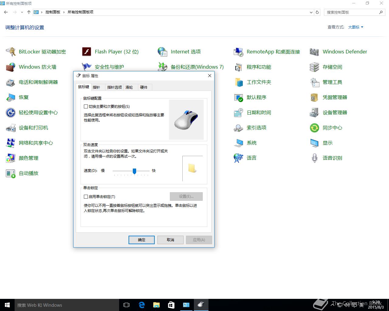Viewport: 389px width, 311px height.
Task: Enable 启用单击锁定 checkbox
Action: point(86,197)
